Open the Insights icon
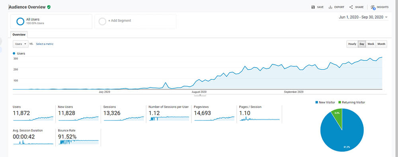 (x=373, y=8)
